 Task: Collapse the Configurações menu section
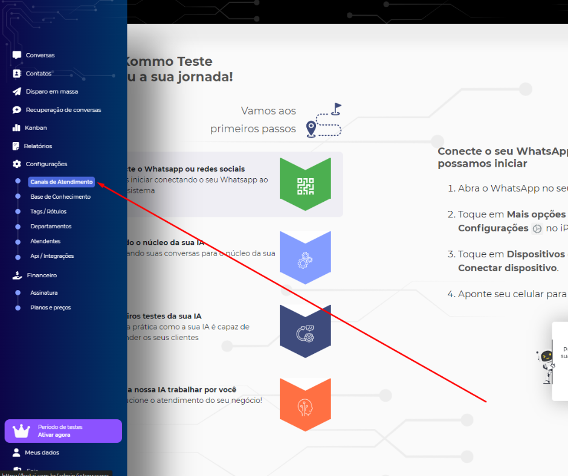click(x=47, y=164)
